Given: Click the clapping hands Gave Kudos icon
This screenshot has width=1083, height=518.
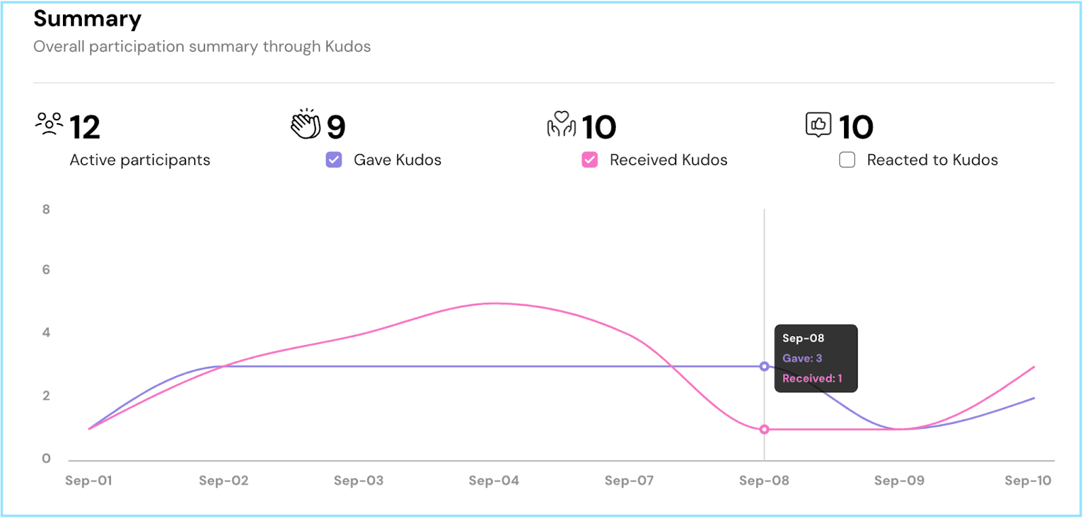Looking at the screenshot, I should [305, 124].
